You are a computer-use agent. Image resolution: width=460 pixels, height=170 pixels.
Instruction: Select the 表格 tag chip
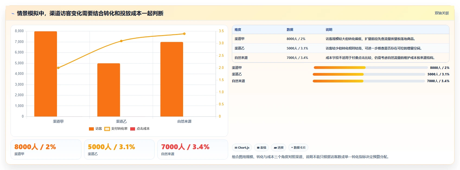point(262,148)
